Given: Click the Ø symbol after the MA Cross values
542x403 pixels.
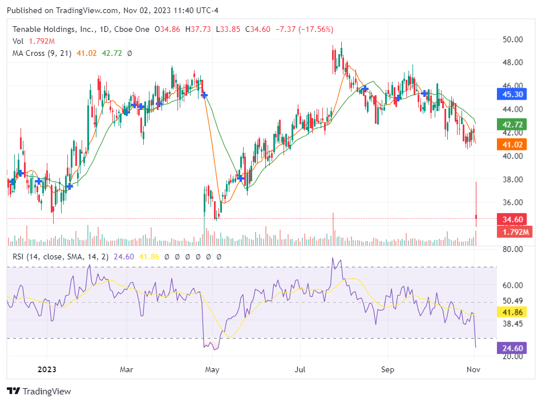Looking at the screenshot, I should [130, 53].
